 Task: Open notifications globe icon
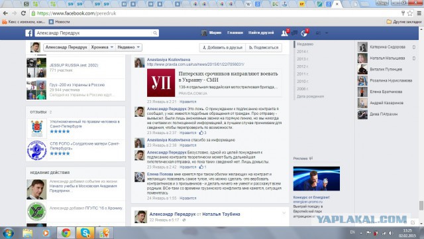304,33
